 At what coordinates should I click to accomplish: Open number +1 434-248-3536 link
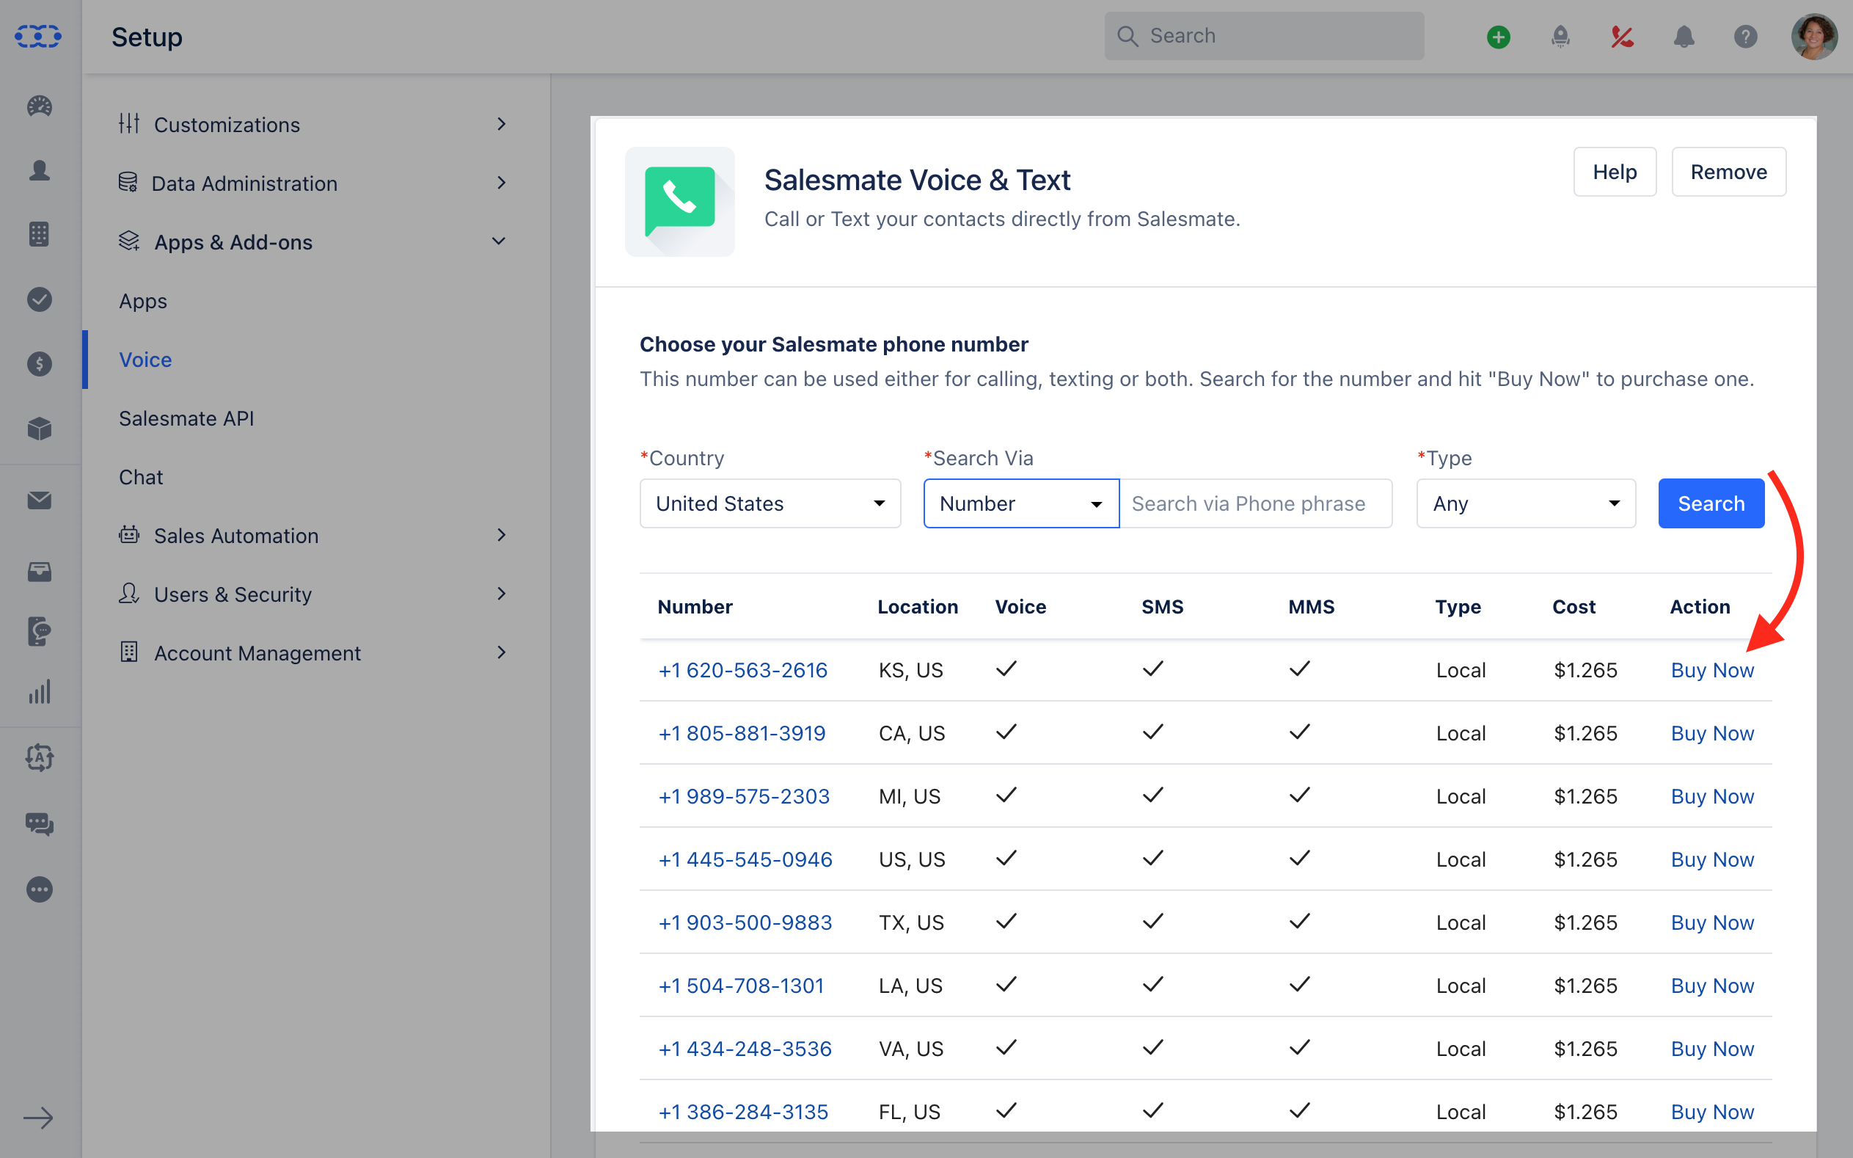745,1049
